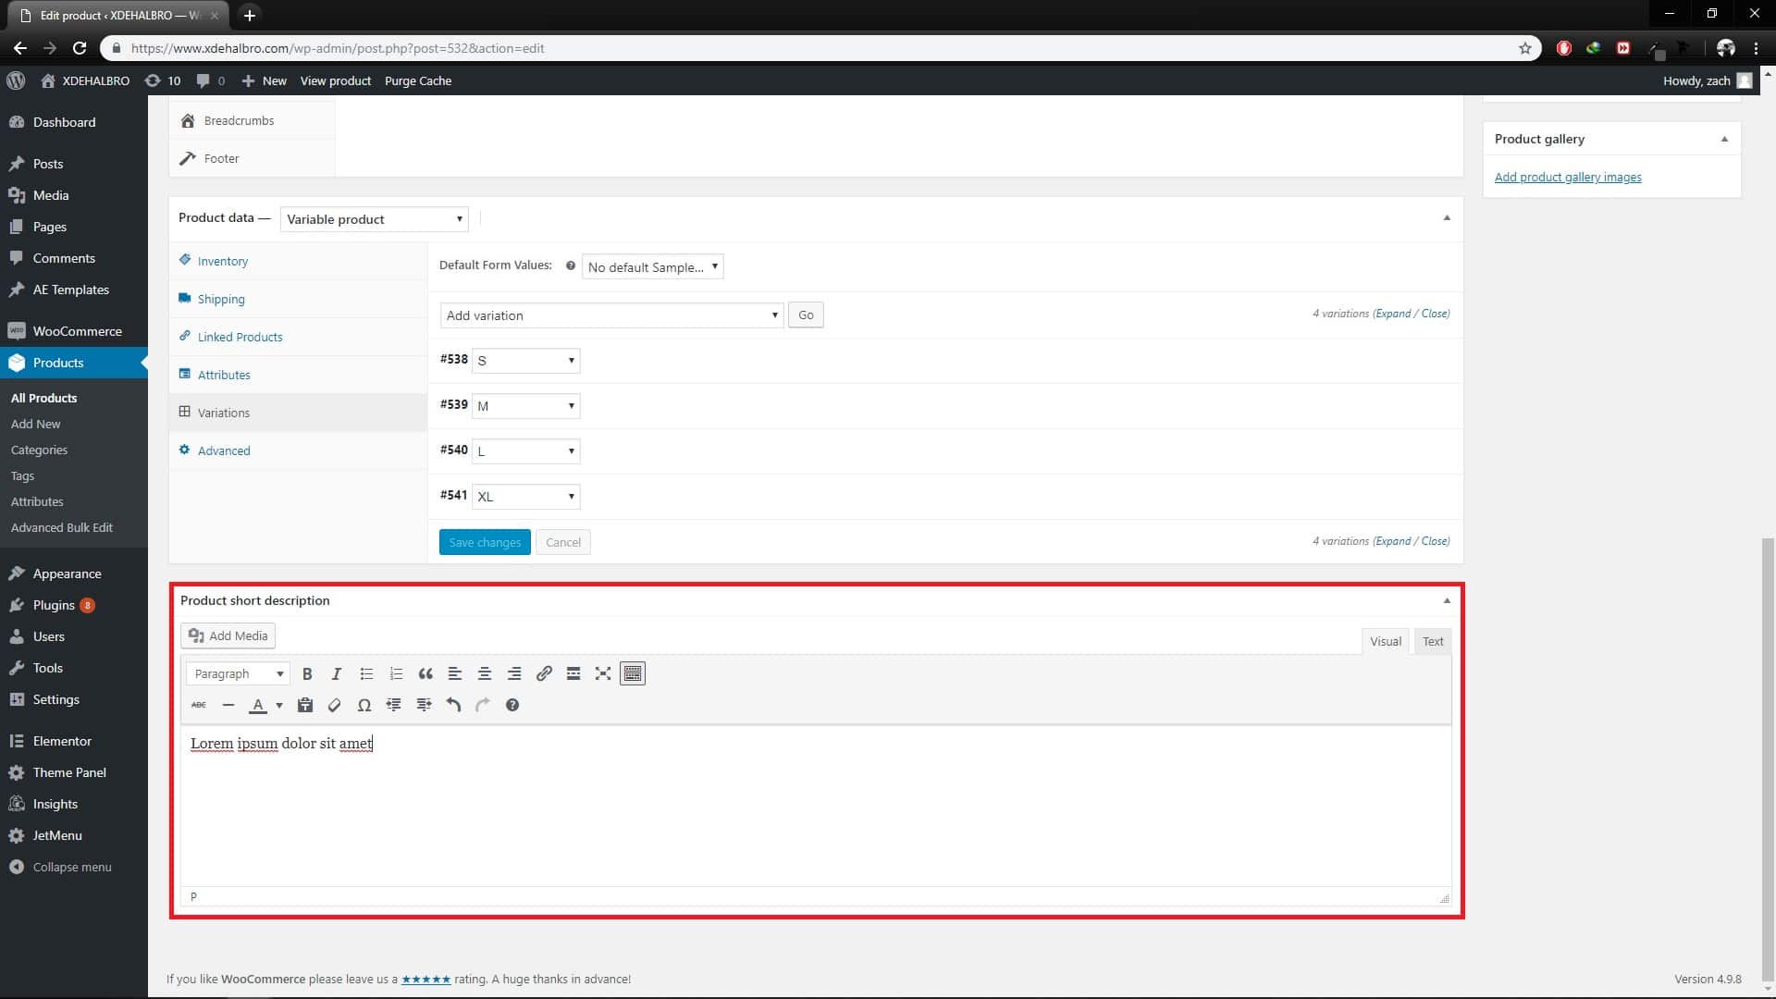
Task: Insert a horizontal line
Action: point(228,705)
